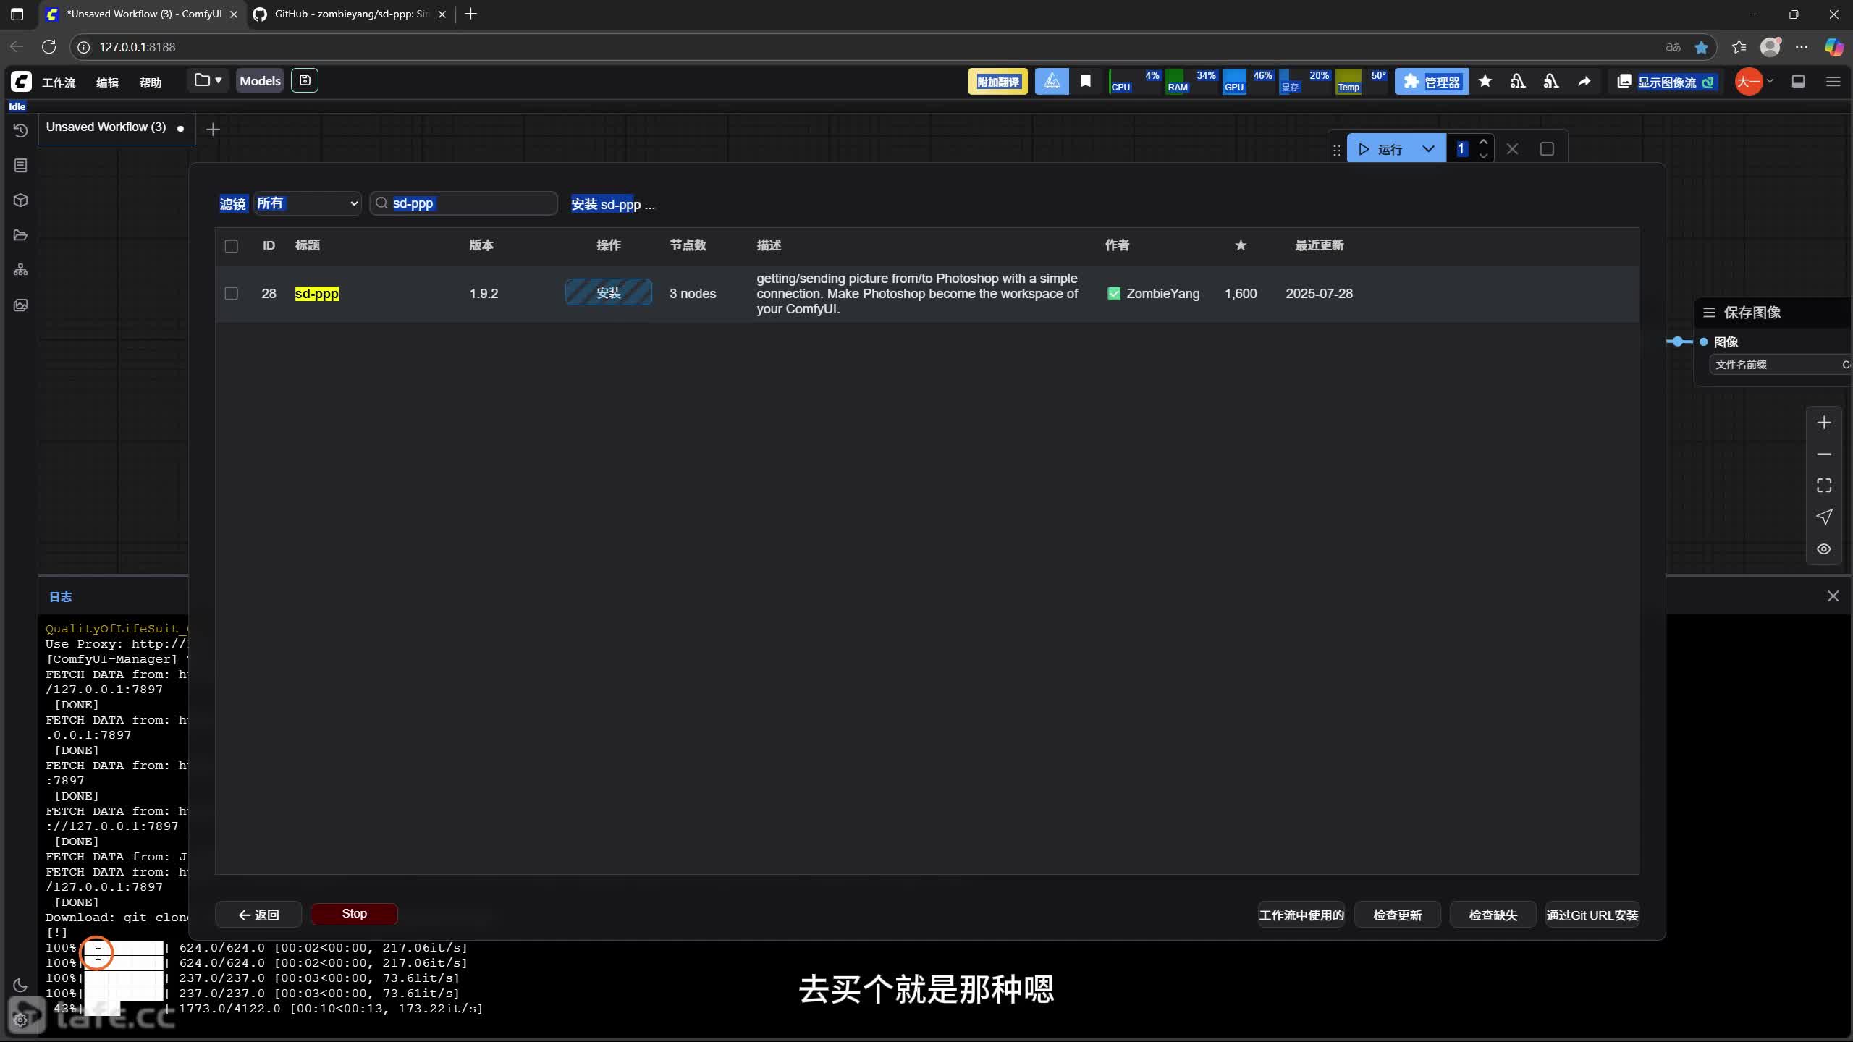The width and height of the screenshot is (1853, 1042).
Task: Click 检查缺失 button
Action: [1493, 915]
